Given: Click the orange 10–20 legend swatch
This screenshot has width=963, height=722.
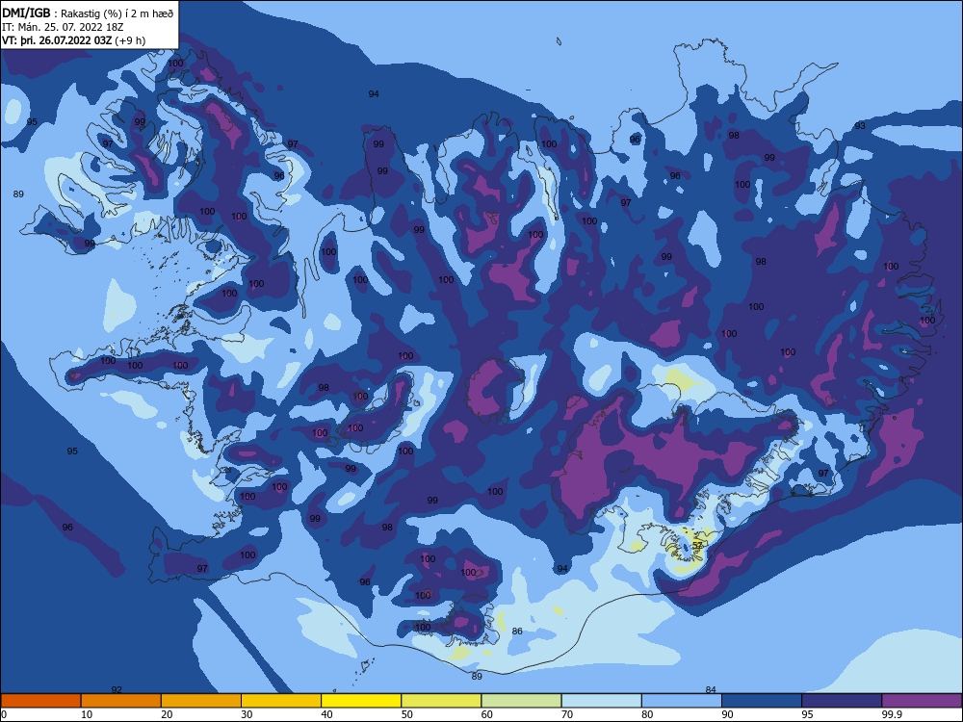Looking at the screenshot, I should (121, 701).
